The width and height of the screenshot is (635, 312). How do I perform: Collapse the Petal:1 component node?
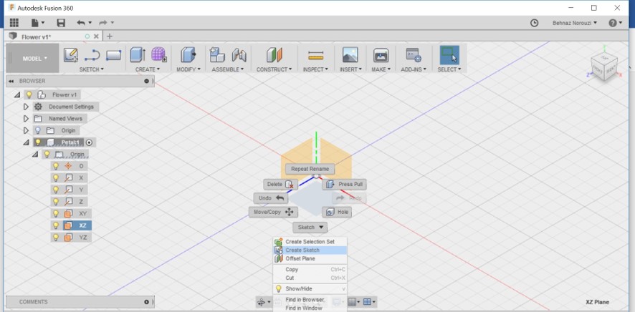coord(26,142)
